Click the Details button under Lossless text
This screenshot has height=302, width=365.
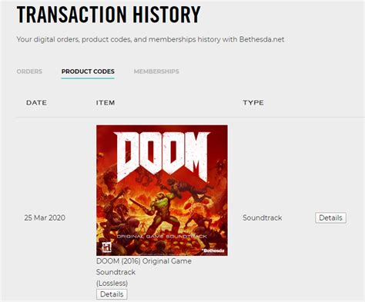pyautogui.click(x=112, y=294)
